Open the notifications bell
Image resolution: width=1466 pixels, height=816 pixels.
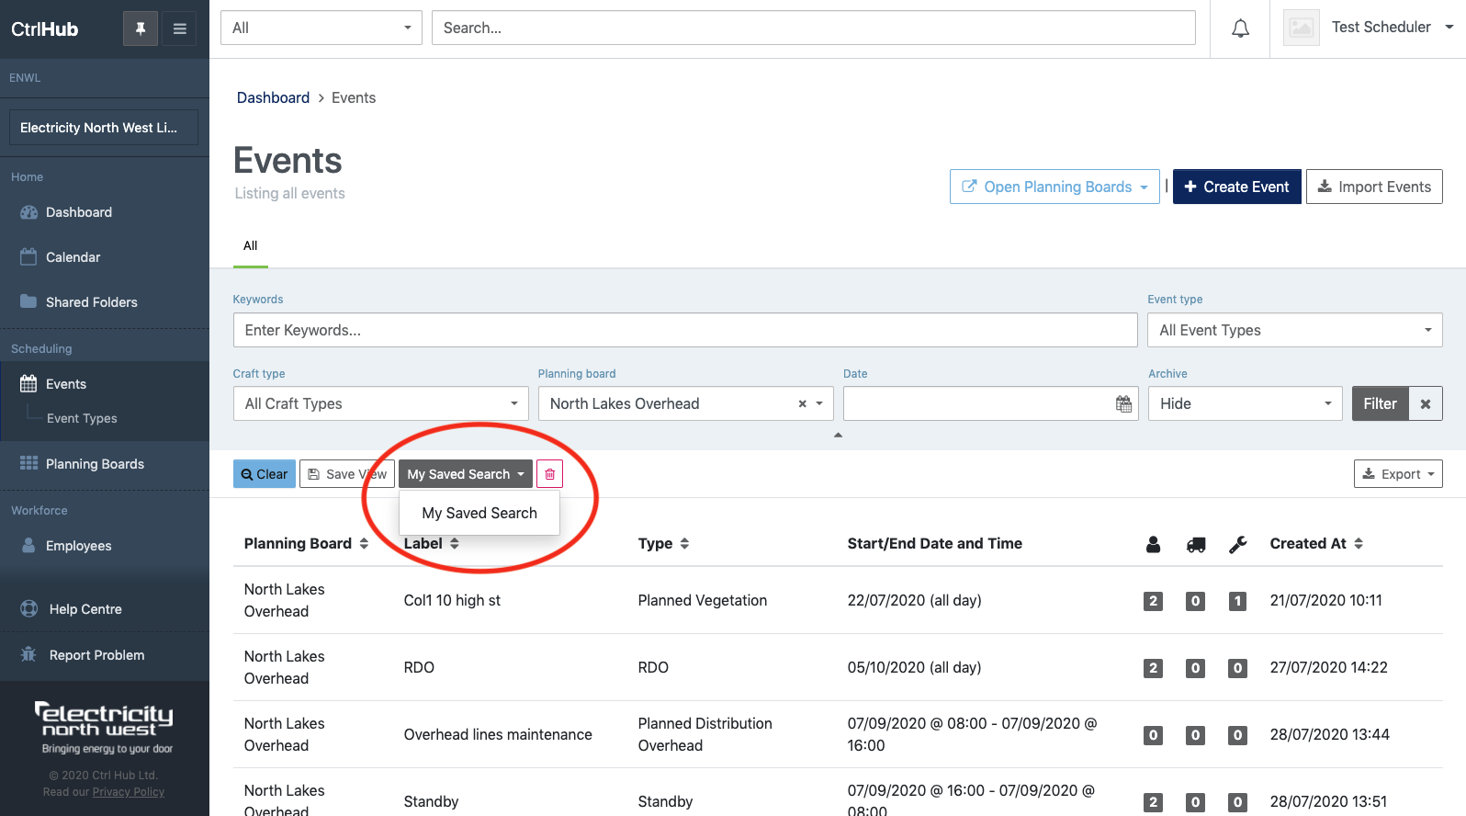(x=1240, y=28)
